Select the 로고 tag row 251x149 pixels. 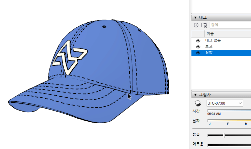click(x=221, y=46)
